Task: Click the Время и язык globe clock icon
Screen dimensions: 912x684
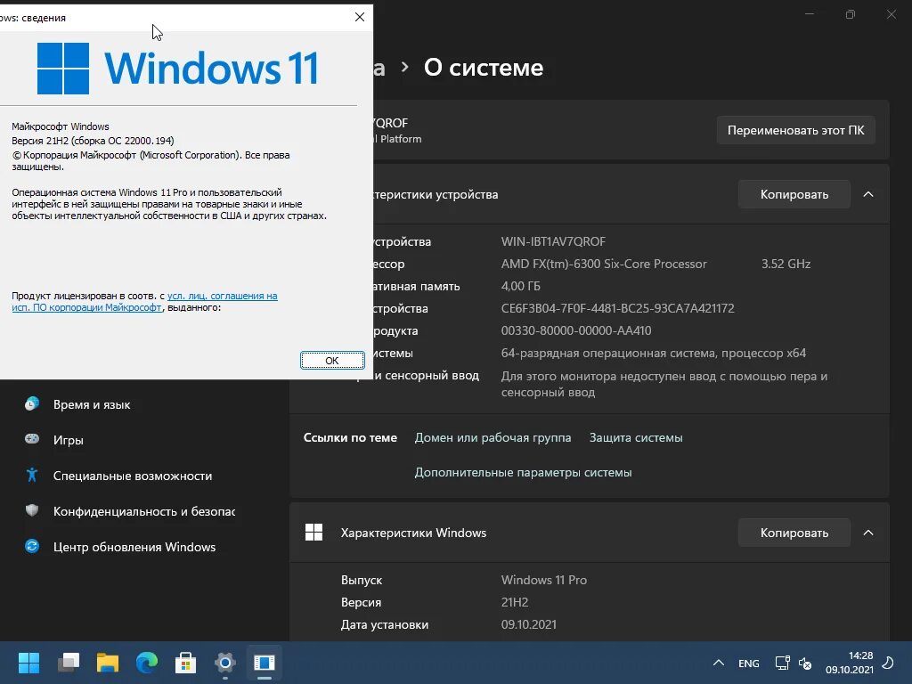Action: click(32, 403)
